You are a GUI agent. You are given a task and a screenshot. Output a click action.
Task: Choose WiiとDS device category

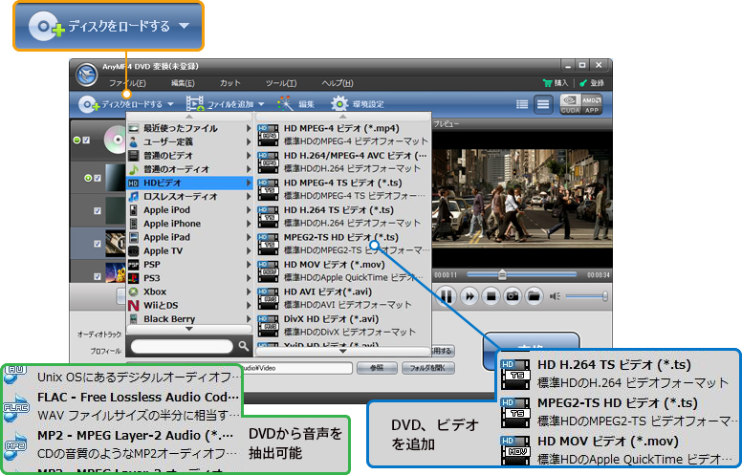[x=189, y=306]
